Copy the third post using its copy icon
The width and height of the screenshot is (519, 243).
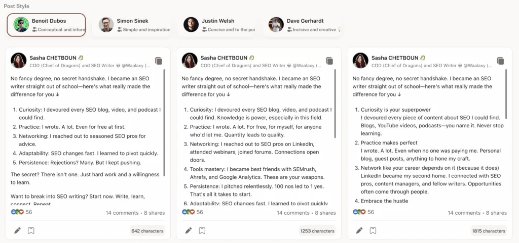(500, 61)
